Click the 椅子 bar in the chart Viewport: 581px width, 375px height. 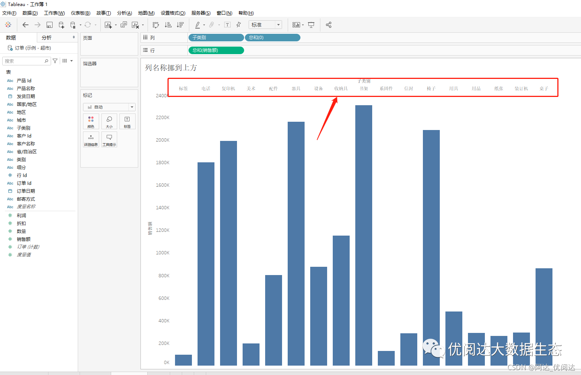point(431,248)
